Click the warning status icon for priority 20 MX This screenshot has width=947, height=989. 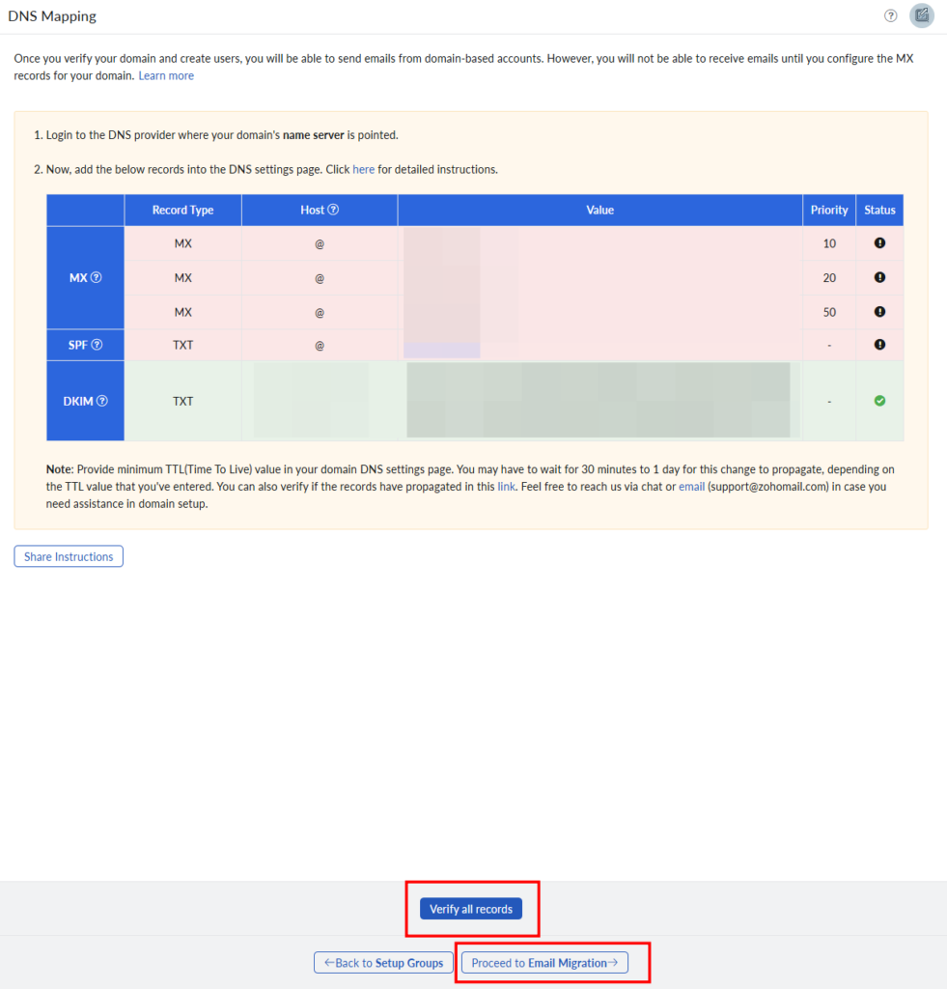coord(879,277)
